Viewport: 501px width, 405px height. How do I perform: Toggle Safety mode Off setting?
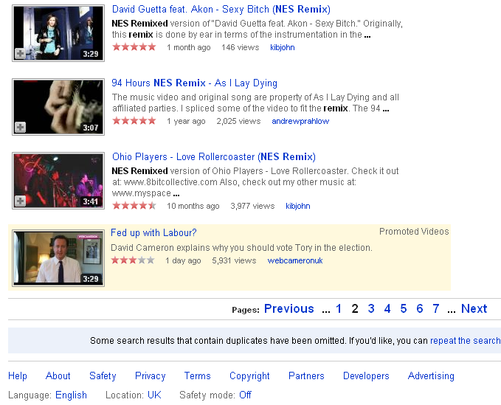245,395
